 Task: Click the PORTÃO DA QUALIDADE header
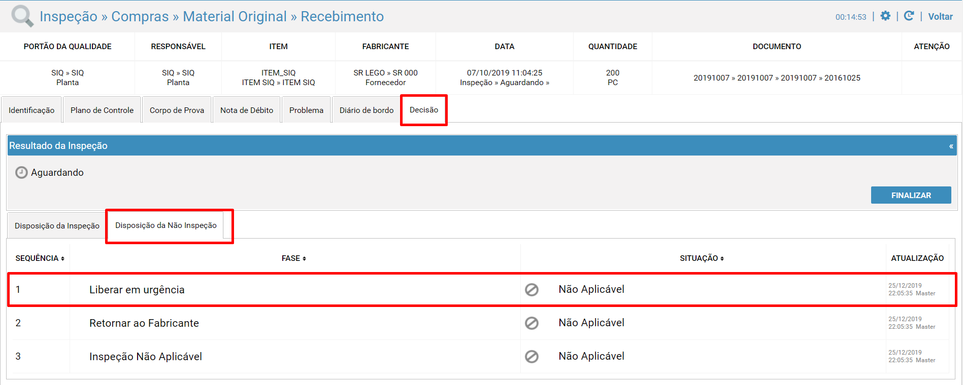click(68, 47)
